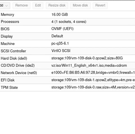Select the Network Device (net0) row
This screenshot has height=134, width=135.
(x=67, y=73)
